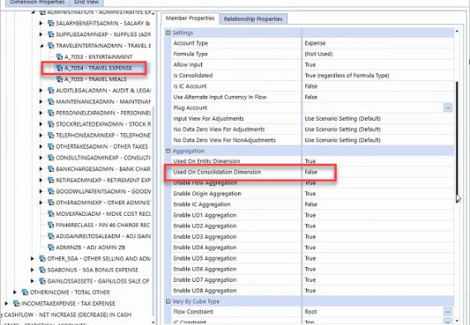Click the OTHERINCOME member icon
Viewport: 470px width, 325px height.
point(25,292)
